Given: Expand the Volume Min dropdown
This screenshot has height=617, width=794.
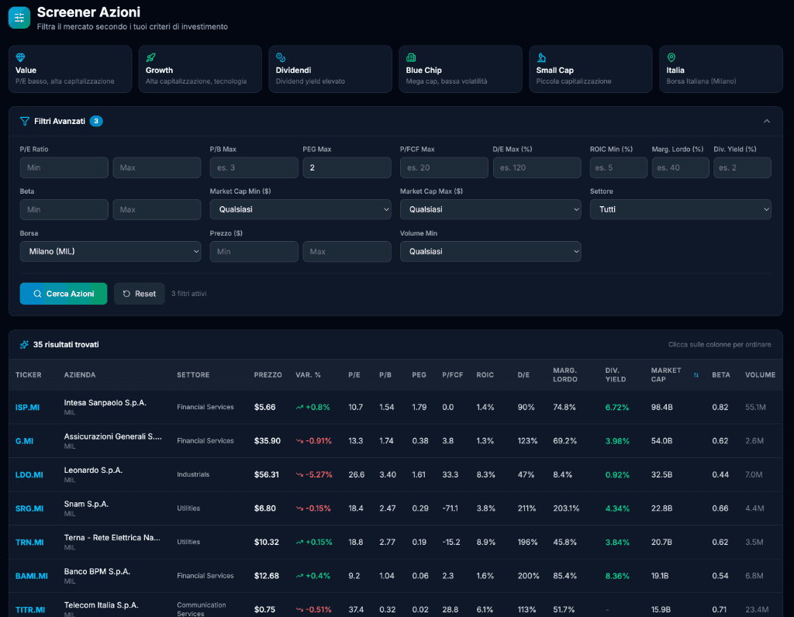Looking at the screenshot, I should click(x=490, y=251).
